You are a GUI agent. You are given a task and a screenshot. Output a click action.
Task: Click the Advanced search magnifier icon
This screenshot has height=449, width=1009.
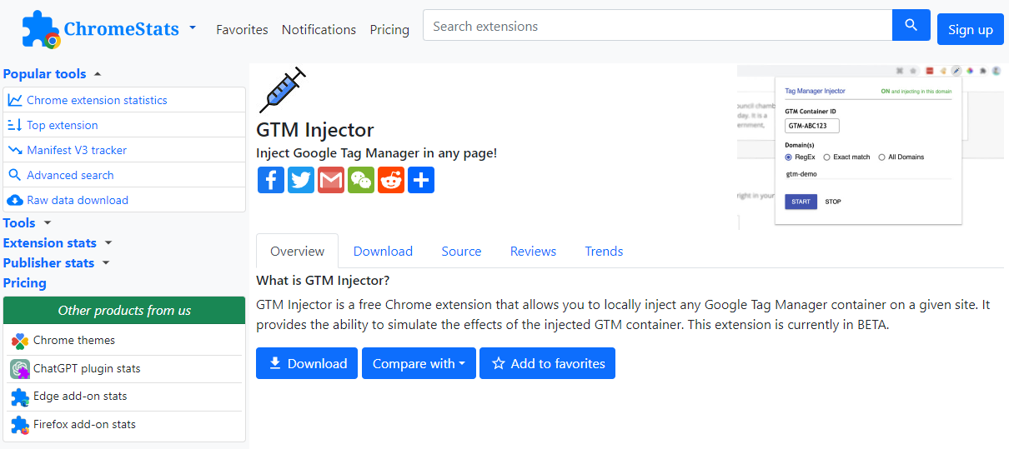click(x=14, y=175)
